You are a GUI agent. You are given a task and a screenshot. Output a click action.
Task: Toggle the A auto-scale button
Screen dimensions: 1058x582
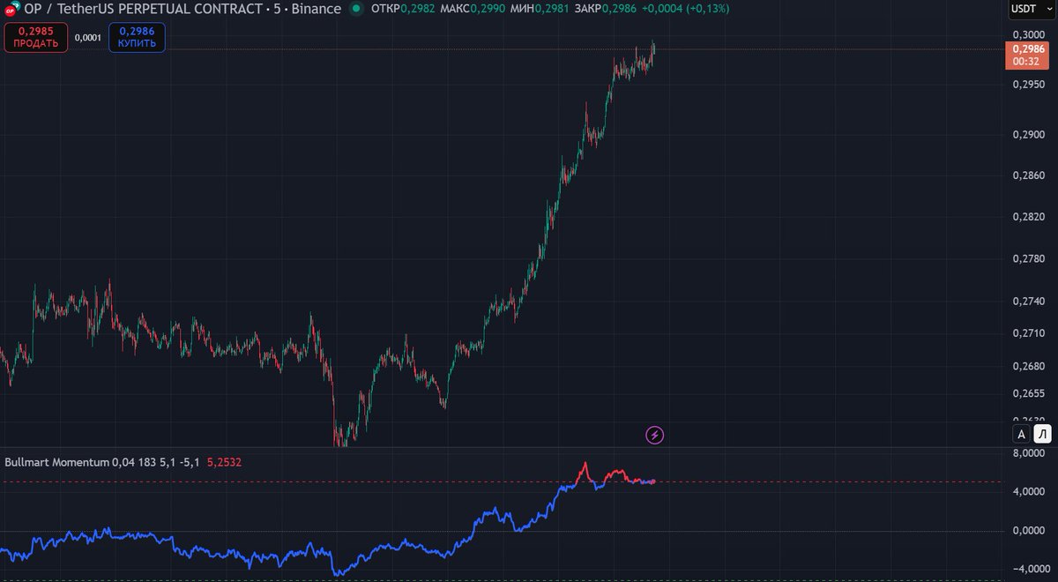click(1022, 434)
